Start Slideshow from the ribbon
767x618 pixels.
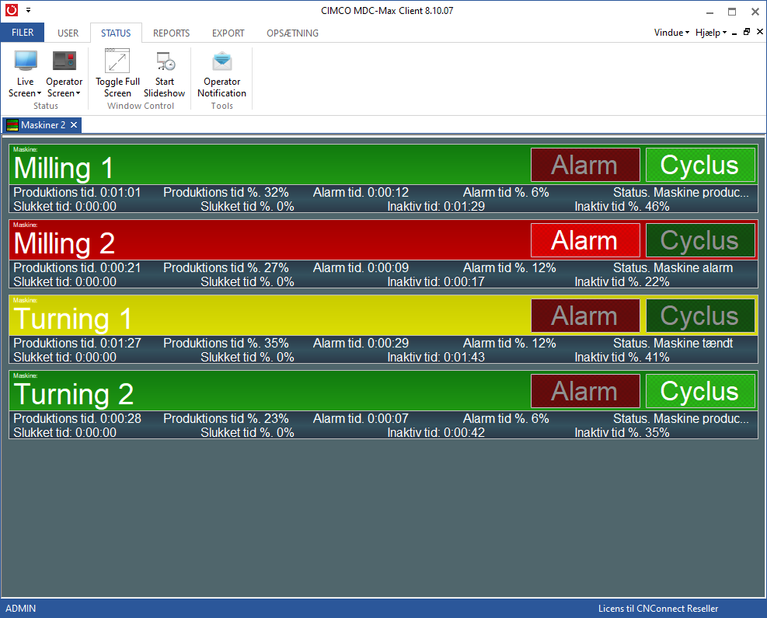(x=164, y=62)
